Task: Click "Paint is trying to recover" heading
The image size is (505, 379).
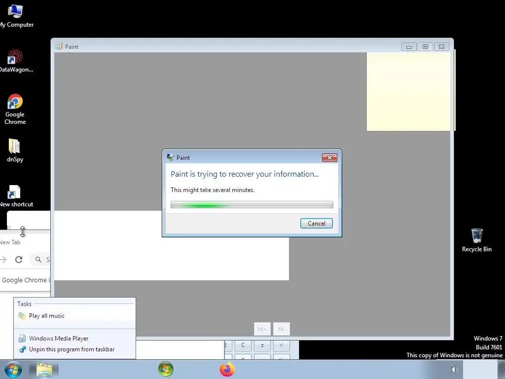Action: click(x=245, y=174)
